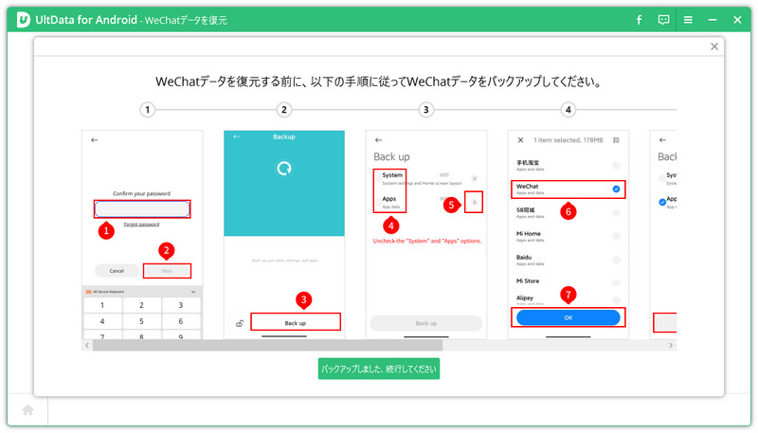Click step 3 Back up options thumbnail
This screenshot has height=433, width=758.
pos(426,234)
